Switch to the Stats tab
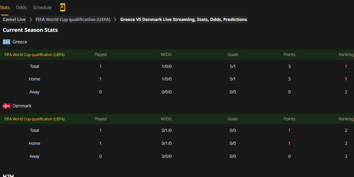 (5, 7)
